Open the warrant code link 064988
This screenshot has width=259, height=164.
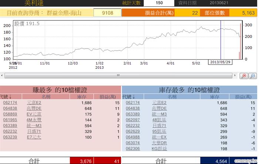tap(133, 137)
